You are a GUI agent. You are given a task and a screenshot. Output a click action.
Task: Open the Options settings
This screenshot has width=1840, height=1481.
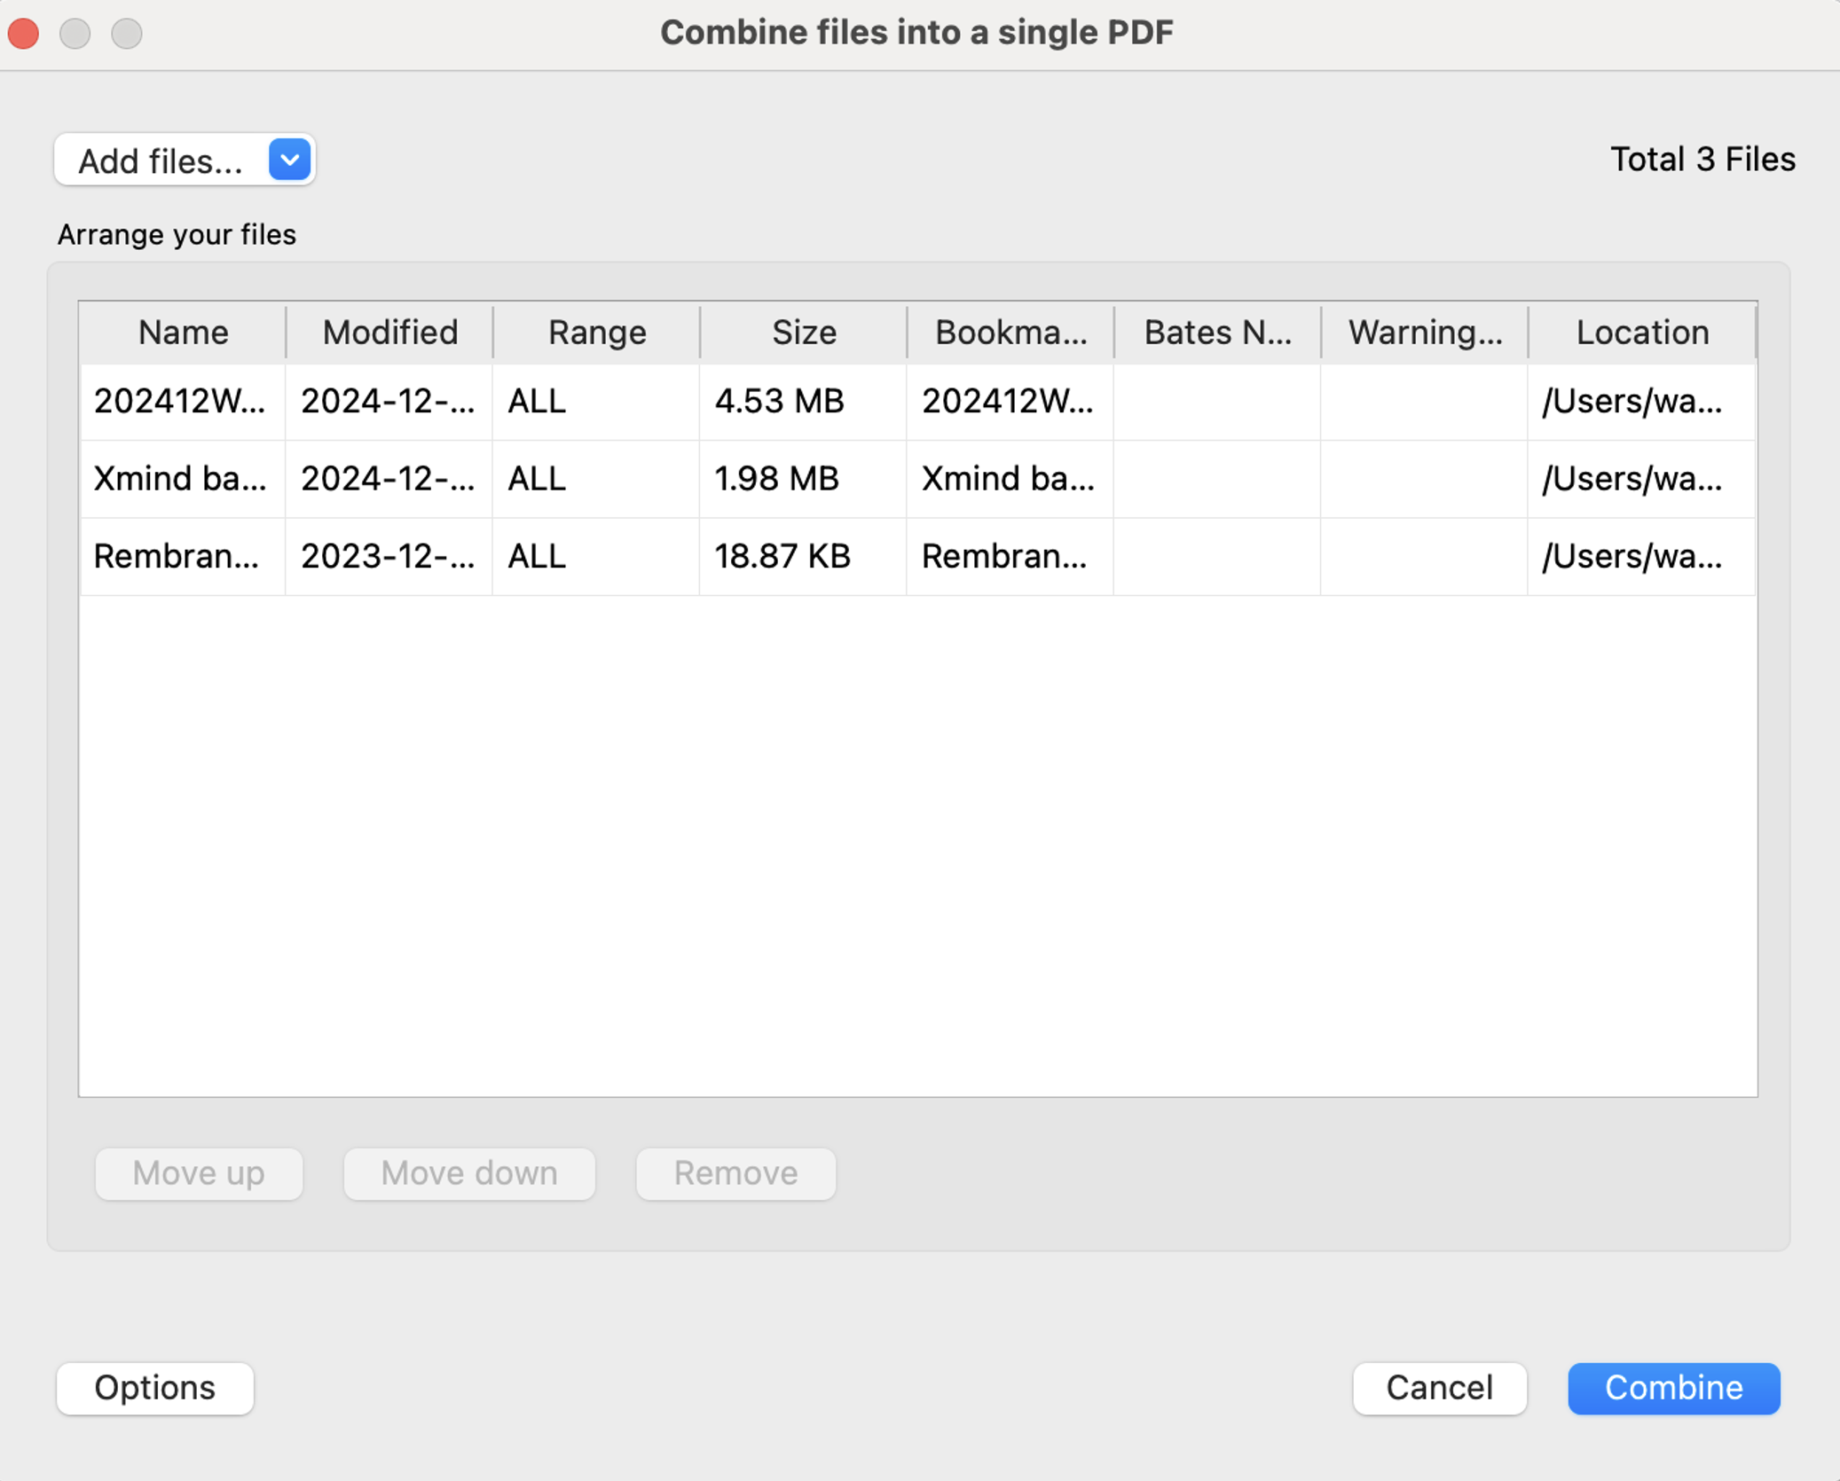pos(155,1388)
